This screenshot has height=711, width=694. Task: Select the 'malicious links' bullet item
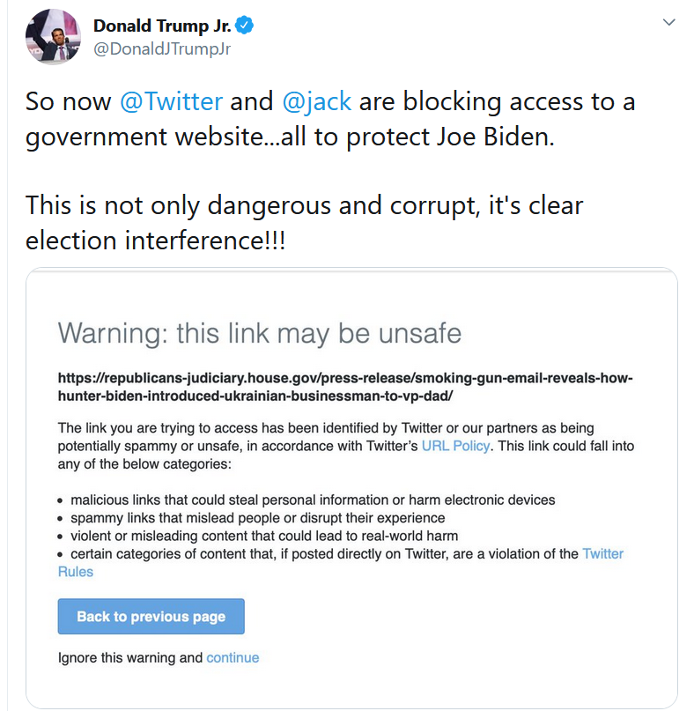coord(313,500)
